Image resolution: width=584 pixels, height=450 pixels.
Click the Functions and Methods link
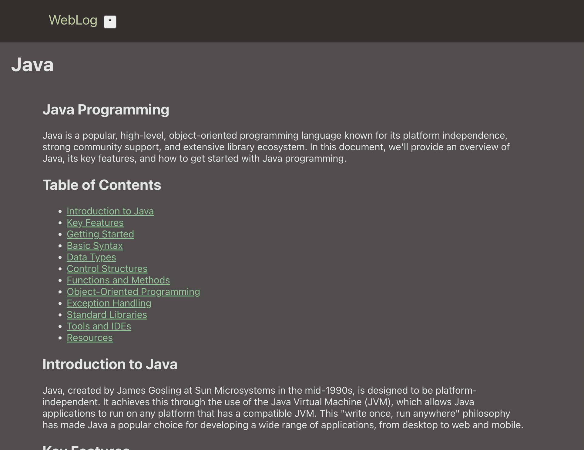click(x=118, y=280)
